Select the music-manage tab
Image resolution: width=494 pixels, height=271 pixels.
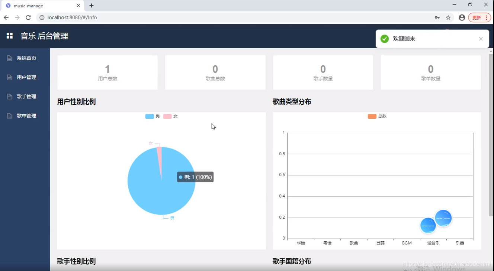click(42, 6)
